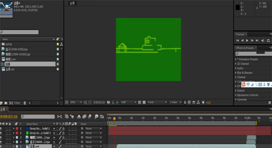Image resolution: width=272 pixels, height=148 pixels.
Task: Open the Half resolution dropdown
Action: [129, 102]
